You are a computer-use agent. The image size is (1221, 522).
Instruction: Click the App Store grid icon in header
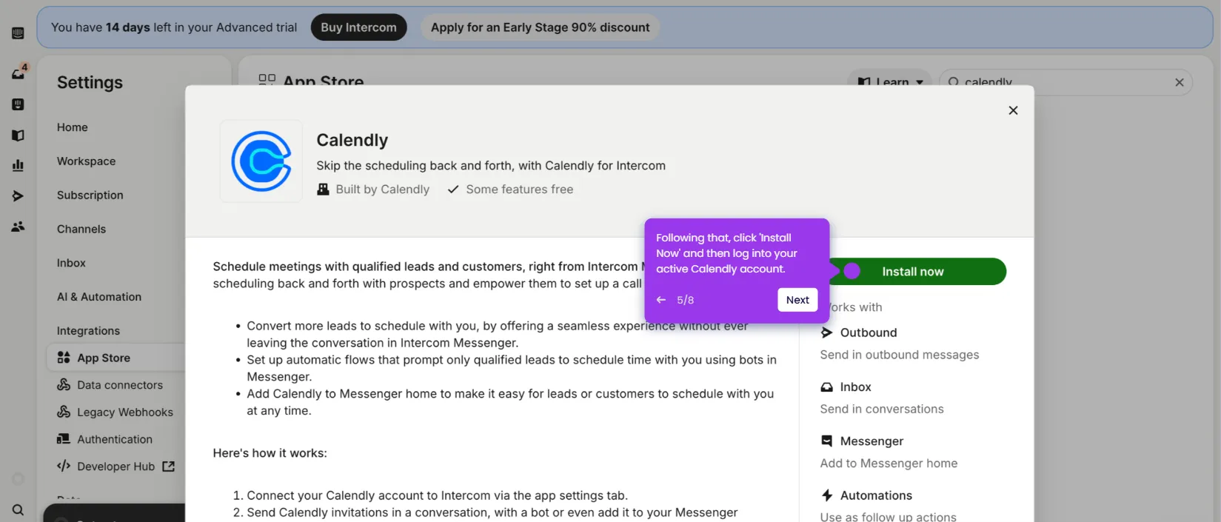267,80
